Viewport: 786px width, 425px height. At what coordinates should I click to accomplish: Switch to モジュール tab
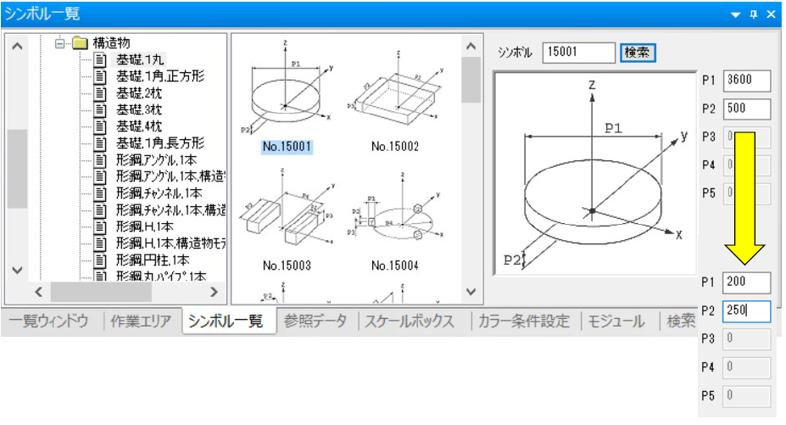click(x=616, y=322)
